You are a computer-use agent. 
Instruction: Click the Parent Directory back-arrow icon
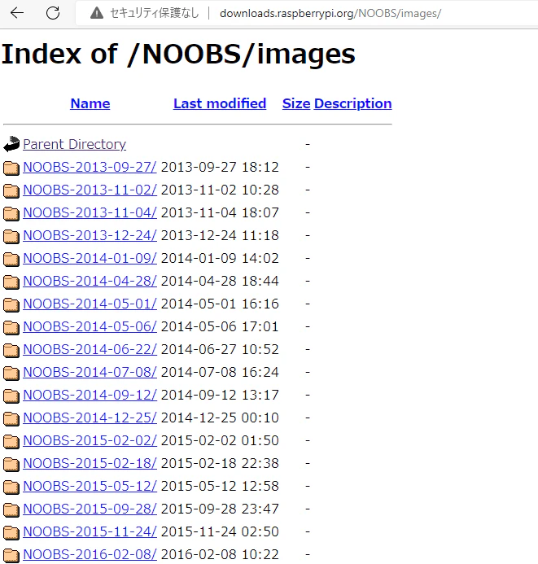pyautogui.click(x=11, y=144)
